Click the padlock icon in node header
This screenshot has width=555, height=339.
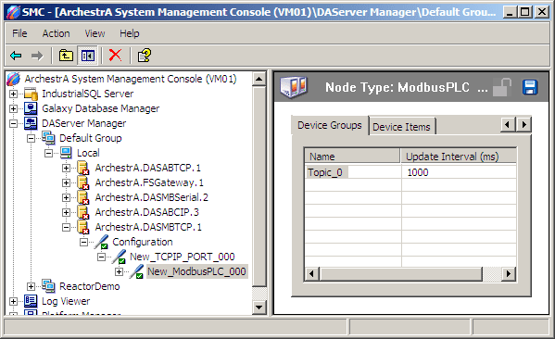(502, 87)
